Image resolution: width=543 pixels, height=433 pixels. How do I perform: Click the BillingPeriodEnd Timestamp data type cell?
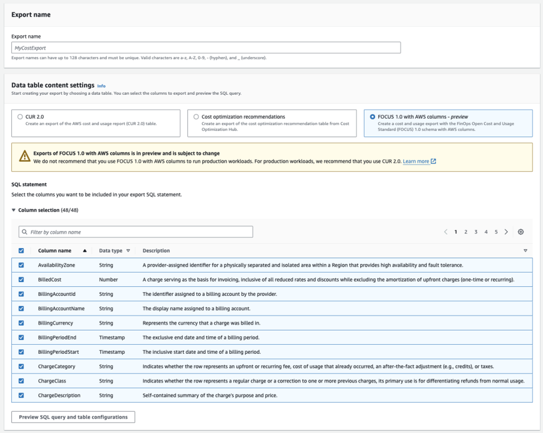(x=112, y=337)
